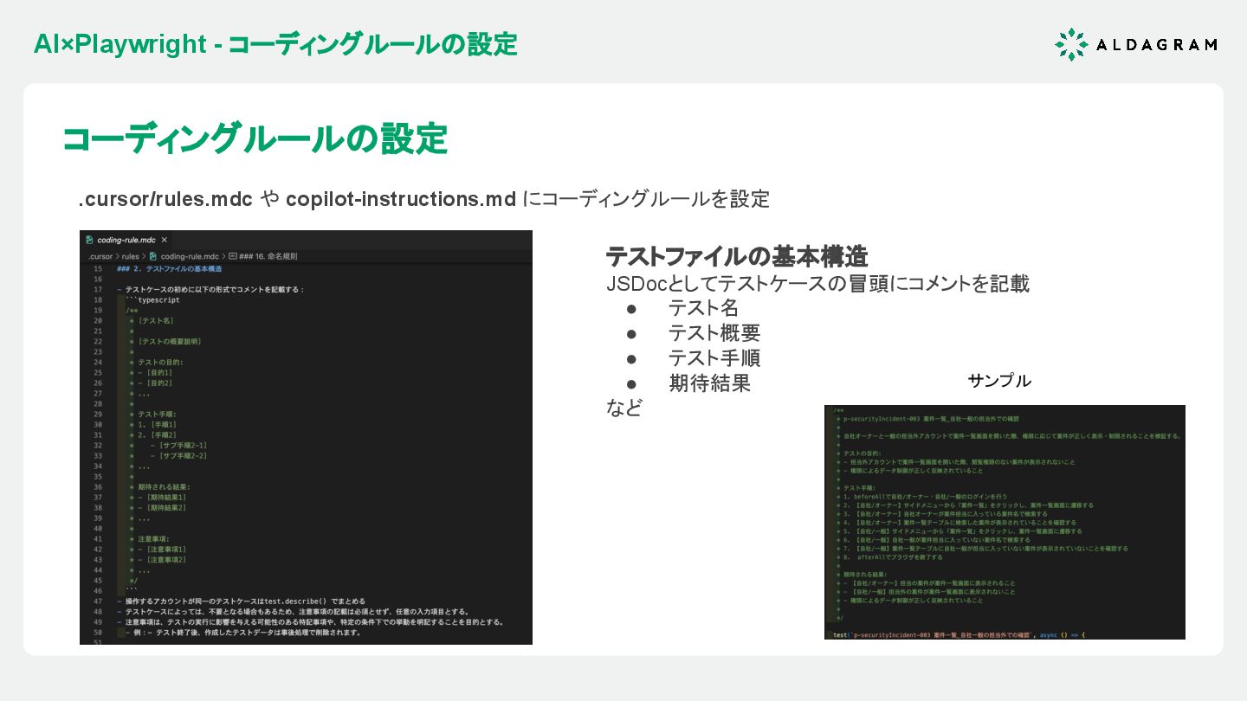Click '- [注意事項2]' on line 43

[x=162, y=560]
